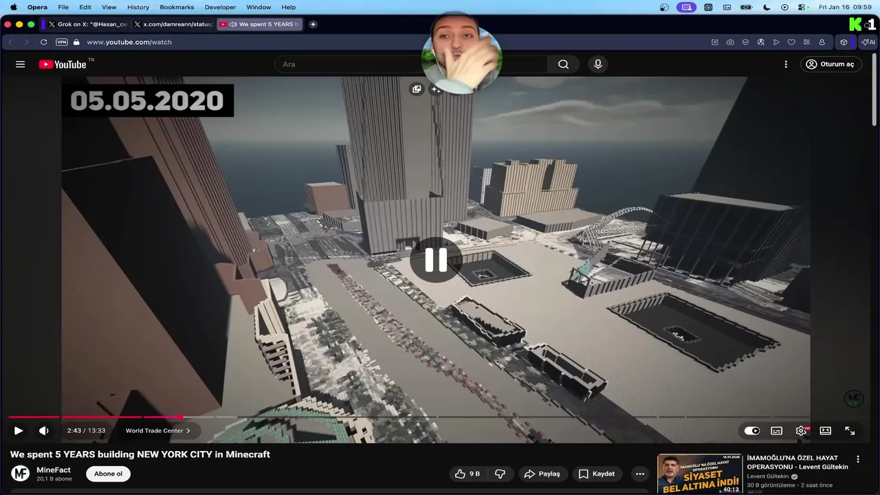Click the page vertical scrollbar

875,89
